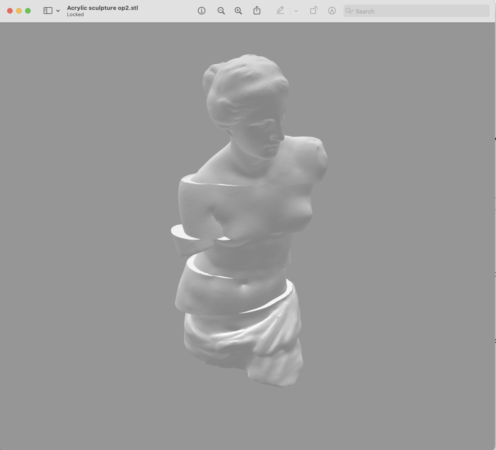The image size is (496, 450).
Task: Open search options via magnifier icon
Action: click(349, 11)
